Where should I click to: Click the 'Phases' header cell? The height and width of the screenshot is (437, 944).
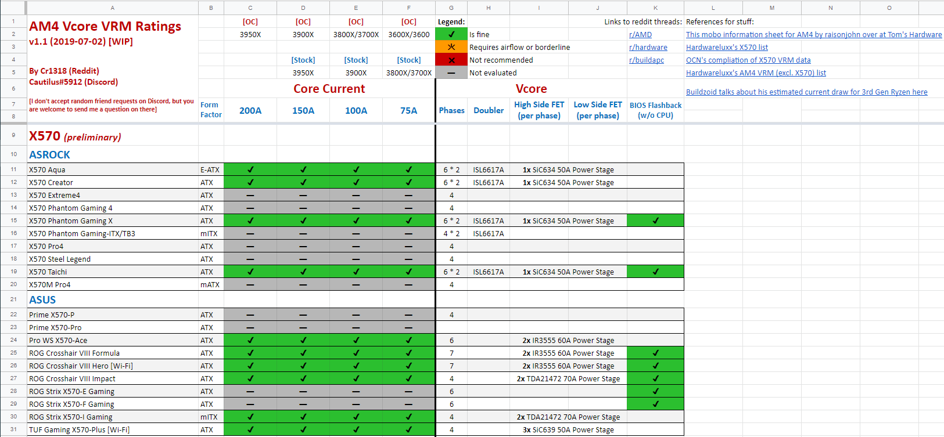(x=451, y=110)
